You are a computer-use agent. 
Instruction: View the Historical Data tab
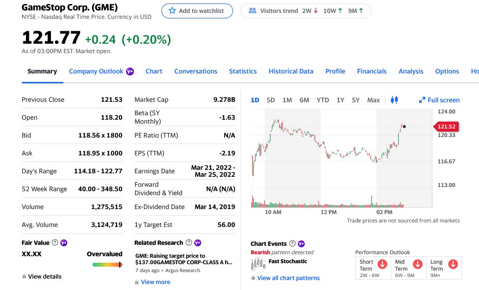291,72
